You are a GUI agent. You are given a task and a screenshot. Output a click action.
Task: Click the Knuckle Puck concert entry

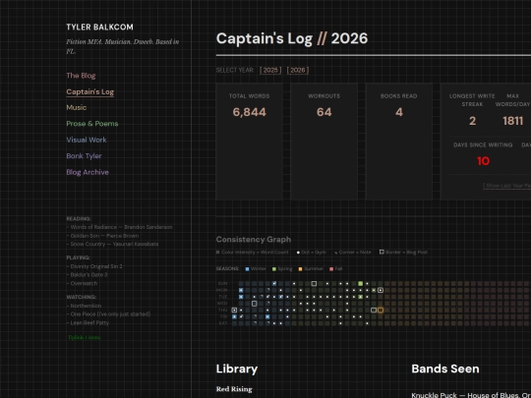coord(471,395)
